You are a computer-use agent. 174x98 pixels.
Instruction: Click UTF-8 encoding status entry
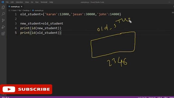[160, 97]
